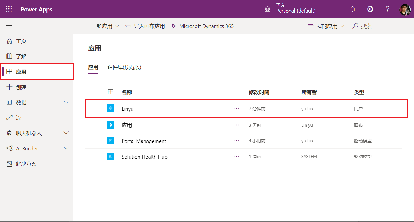Sort by 名称 column header
This screenshot has width=414, height=222.
click(x=127, y=92)
